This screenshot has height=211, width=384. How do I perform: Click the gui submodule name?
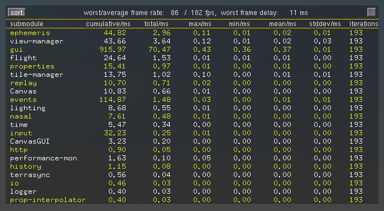point(16,50)
